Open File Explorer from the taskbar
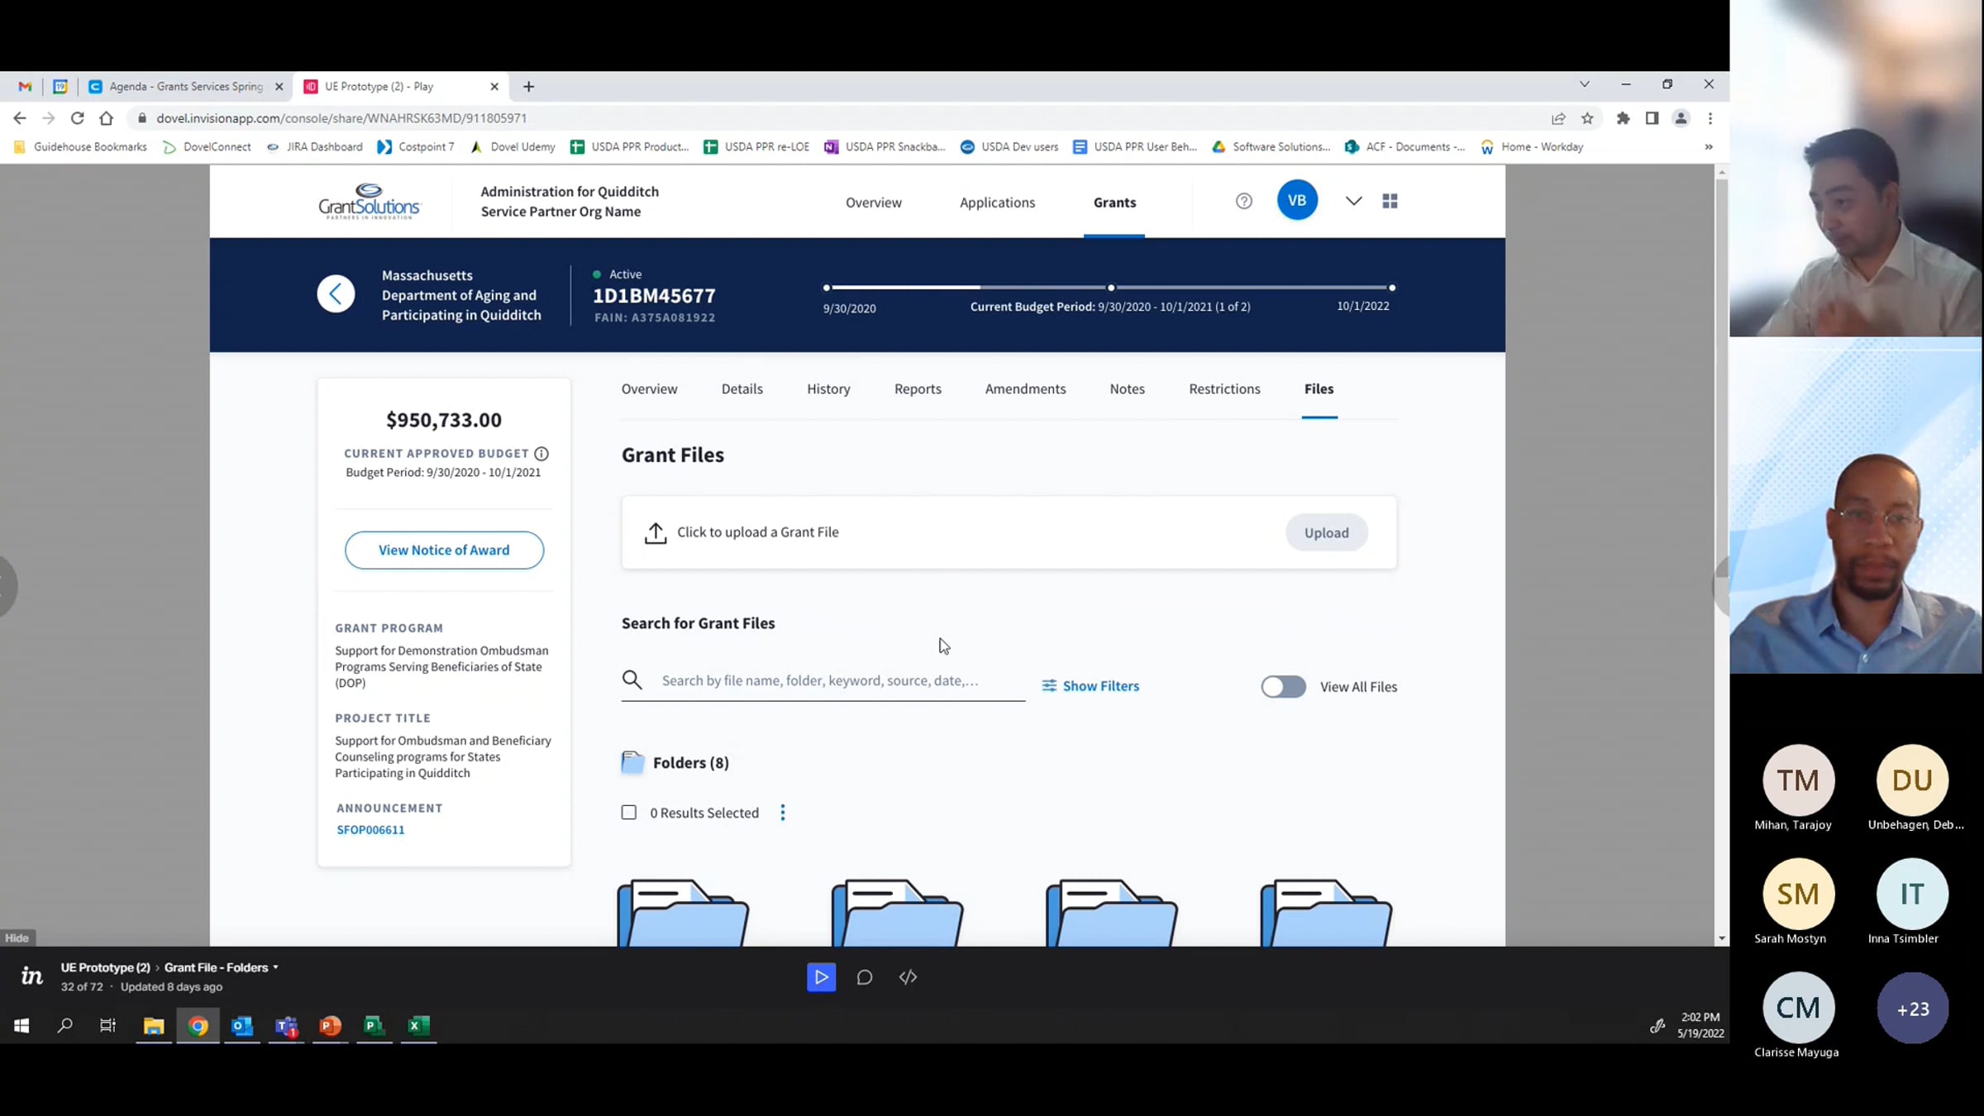The width and height of the screenshot is (1984, 1116). coord(154,1026)
